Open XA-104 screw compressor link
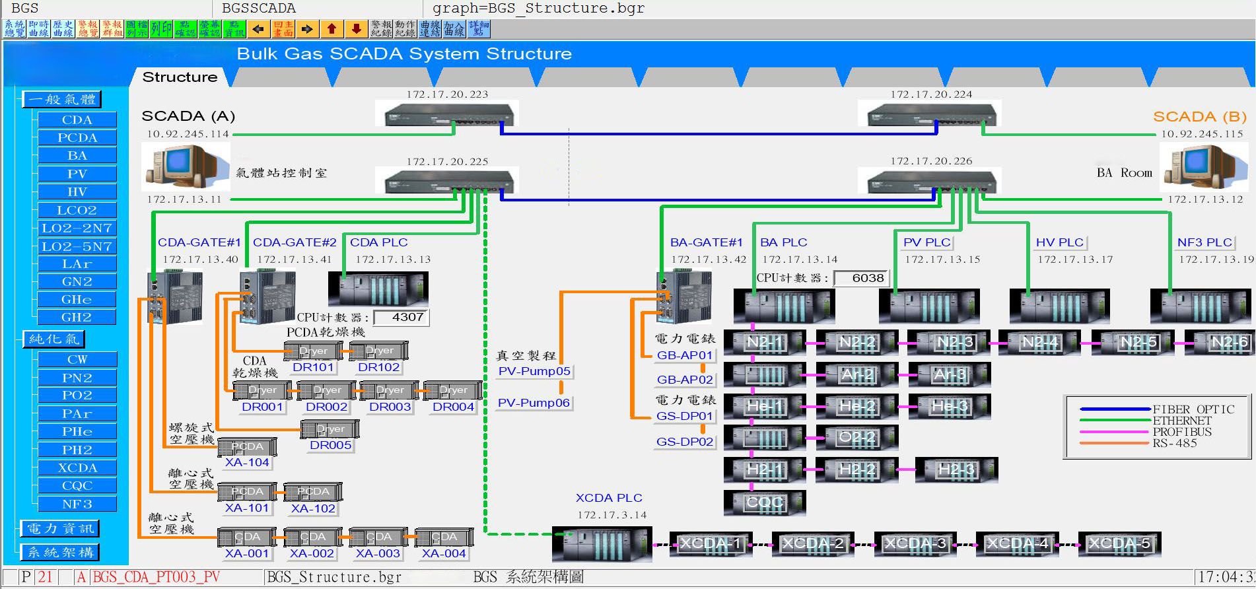1256x589 pixels. 247,462
